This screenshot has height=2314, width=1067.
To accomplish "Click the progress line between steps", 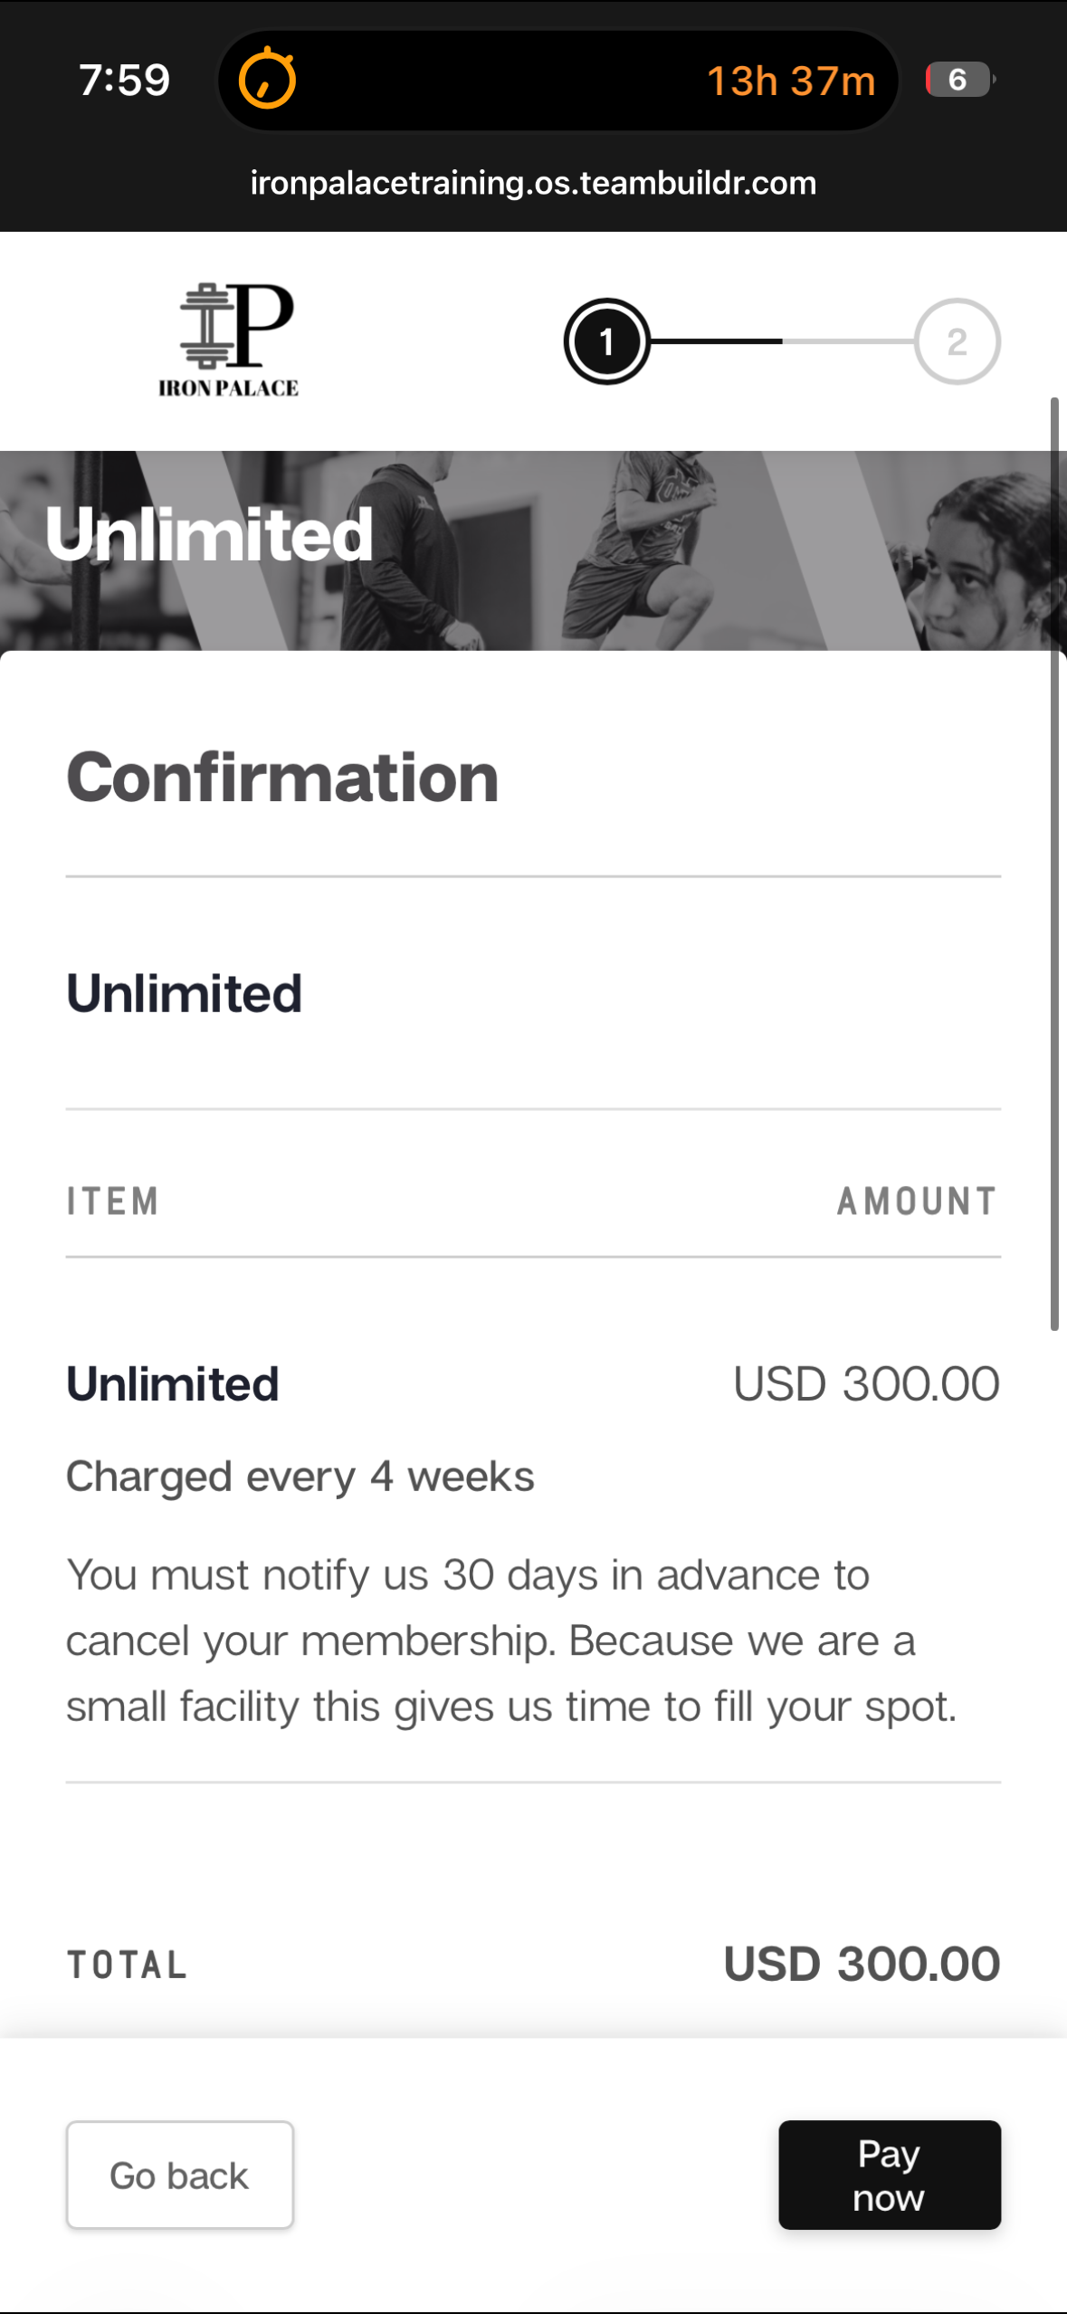I will point(782,341).
